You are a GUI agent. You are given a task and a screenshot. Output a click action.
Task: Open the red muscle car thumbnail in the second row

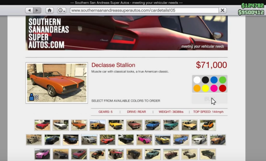click(108, 140)
